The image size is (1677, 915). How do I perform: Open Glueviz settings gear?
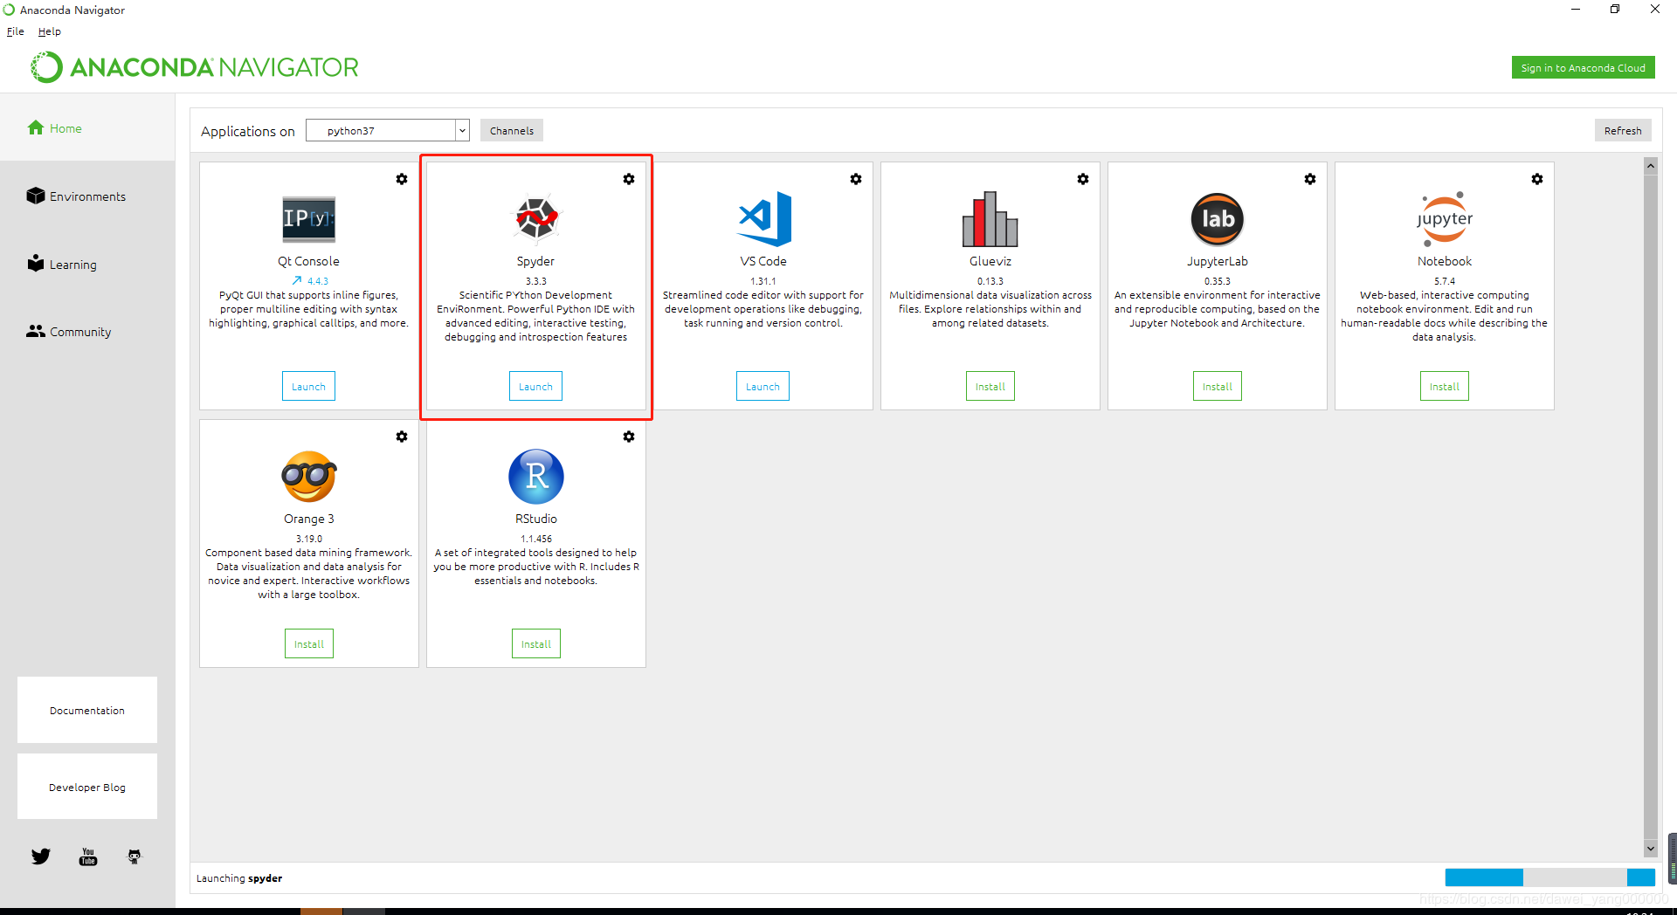1083,179
